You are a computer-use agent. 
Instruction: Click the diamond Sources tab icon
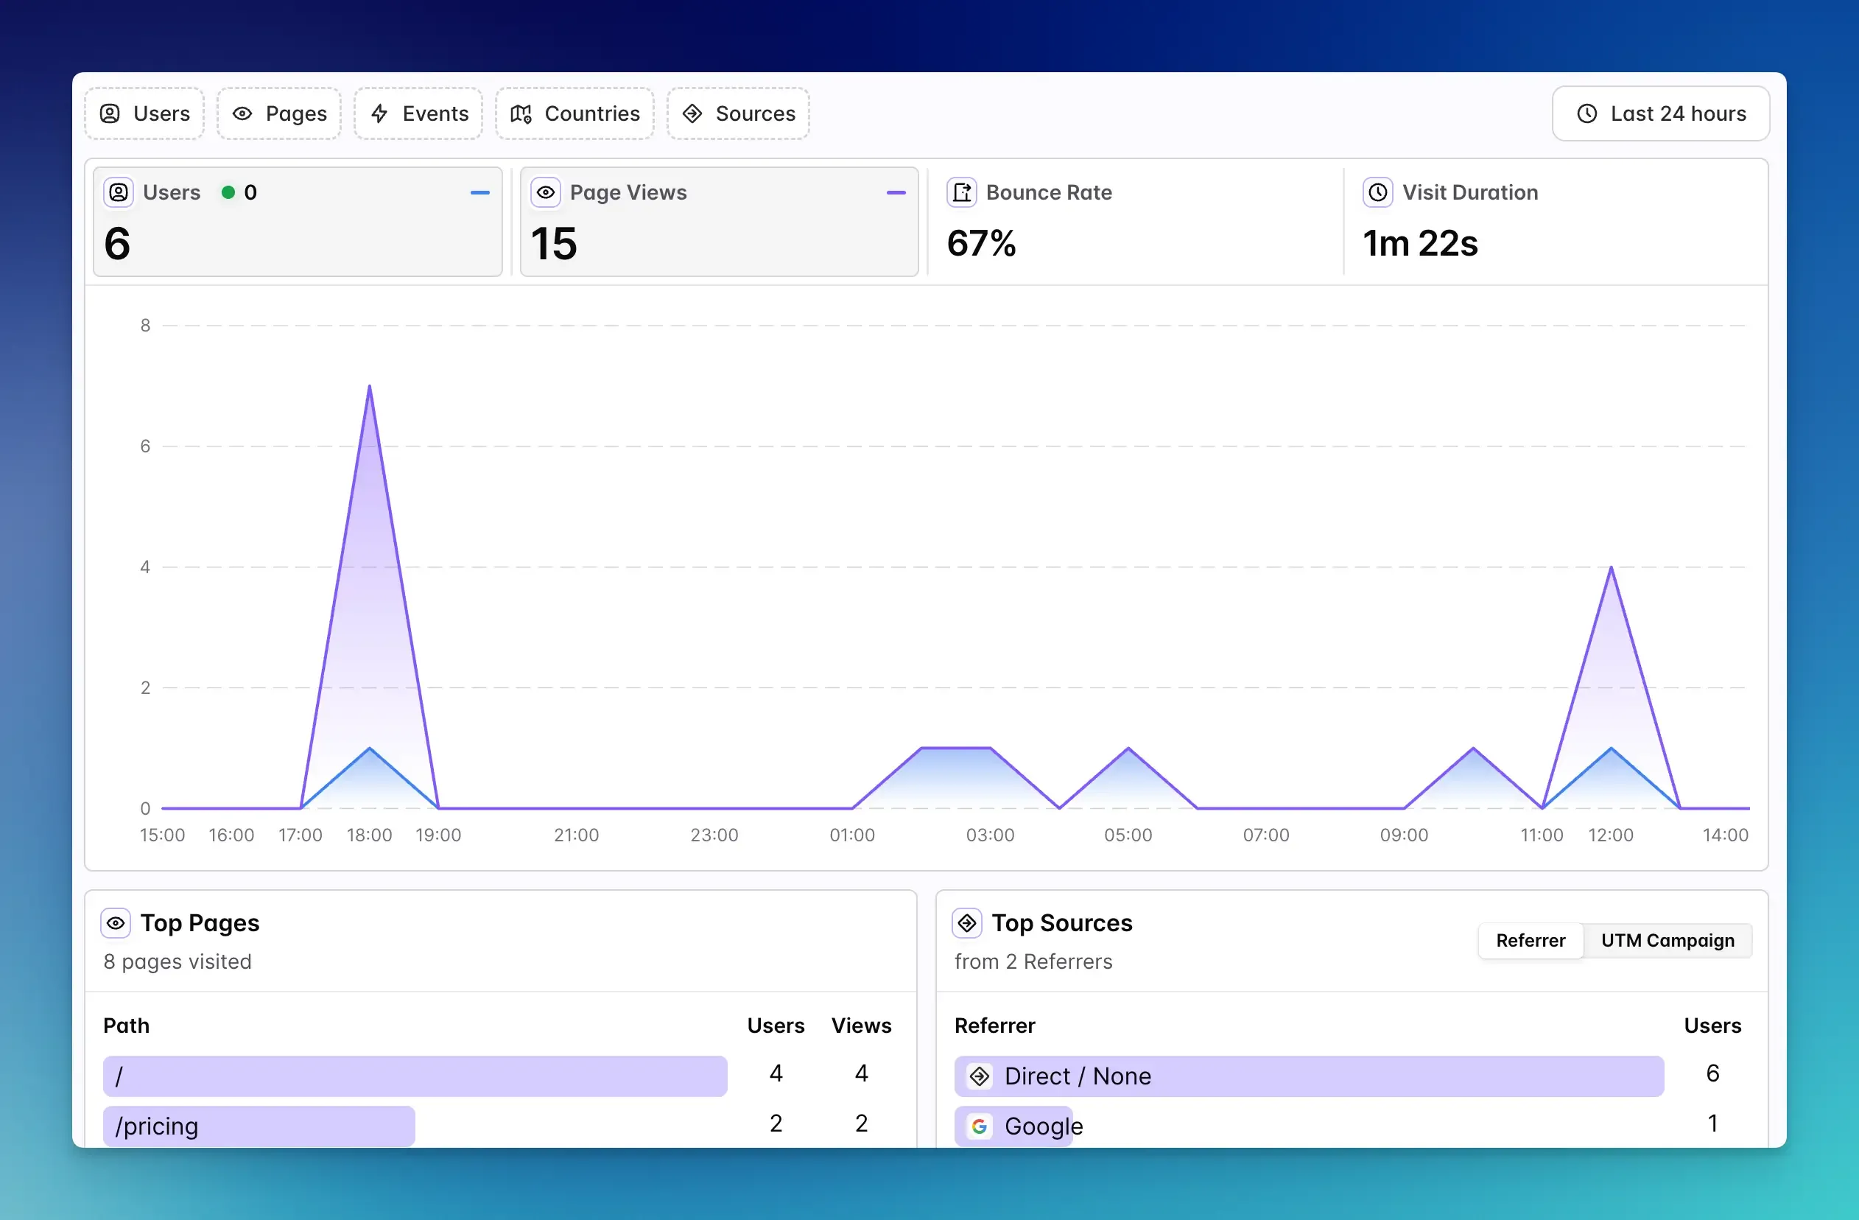pyautogui.click(x=692, y=113)
